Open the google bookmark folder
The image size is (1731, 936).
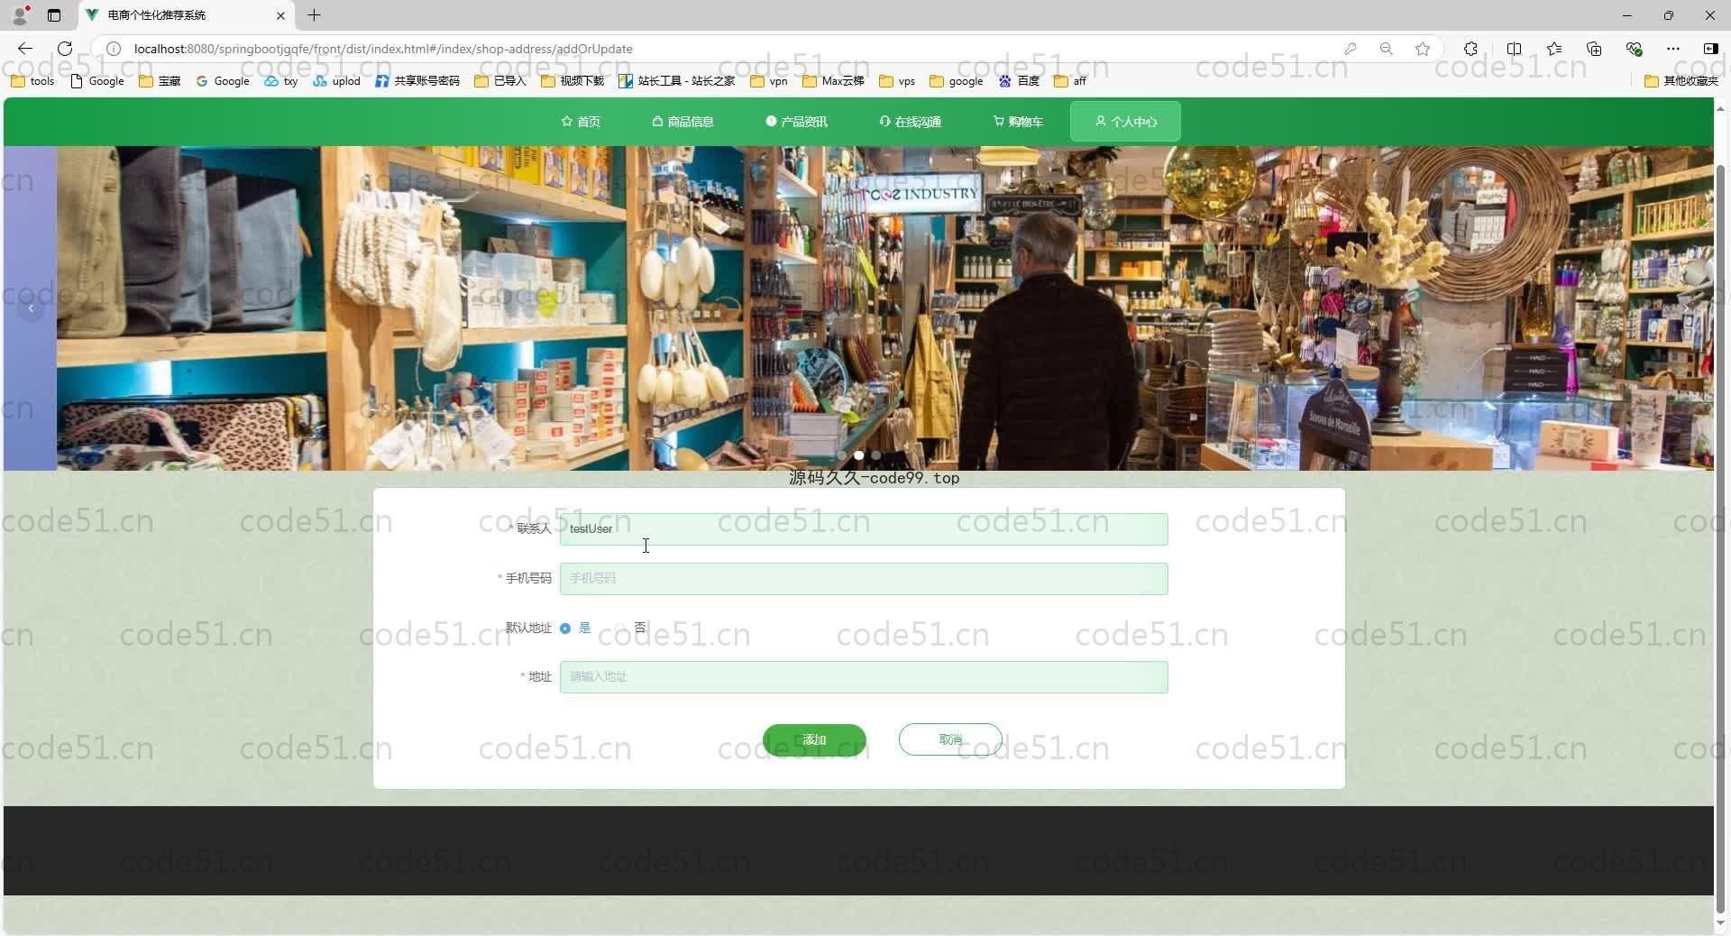coord(957,81)
